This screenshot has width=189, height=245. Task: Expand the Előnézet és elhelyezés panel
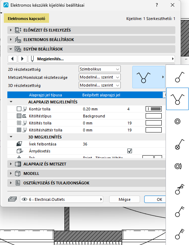(11, 30)
